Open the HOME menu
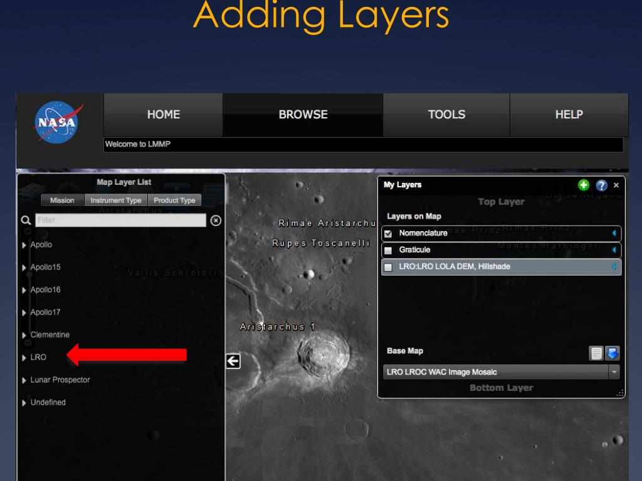 [x=164, y=115]
